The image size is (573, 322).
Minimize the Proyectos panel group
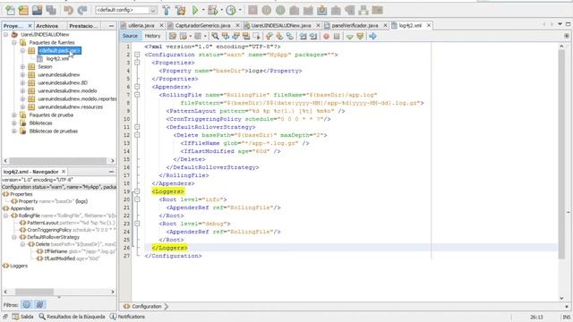click(x=111, y=26)
